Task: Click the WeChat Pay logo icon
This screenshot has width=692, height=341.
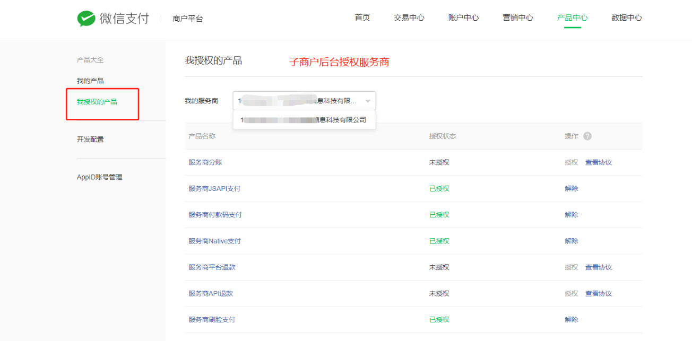Action: pos(86,19)
